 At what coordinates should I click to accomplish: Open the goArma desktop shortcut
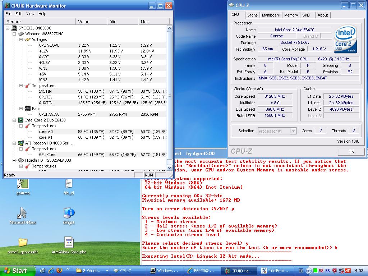click(x=23, y=187)
